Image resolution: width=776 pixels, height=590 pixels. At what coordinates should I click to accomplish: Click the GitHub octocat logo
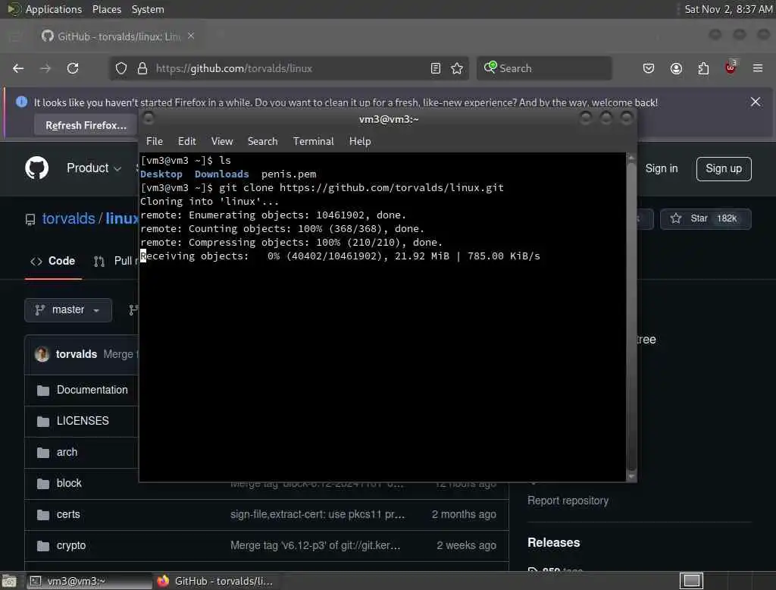click(x=37, y=168)
